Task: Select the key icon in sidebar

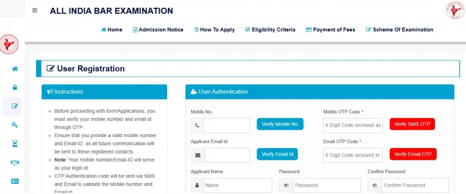Action: pos(15,125)
